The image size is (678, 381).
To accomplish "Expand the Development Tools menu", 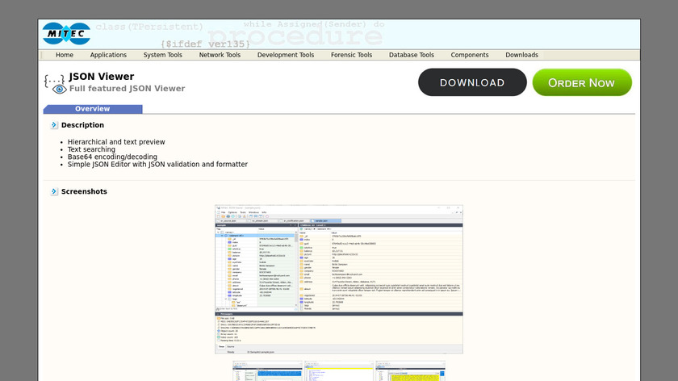I will coord(286,55).
